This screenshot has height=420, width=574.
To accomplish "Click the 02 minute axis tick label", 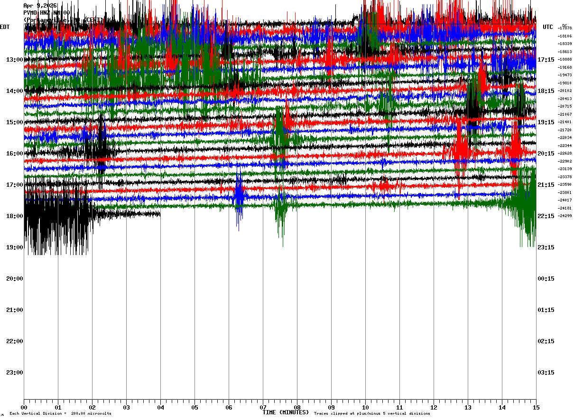I will click(92, 407).
